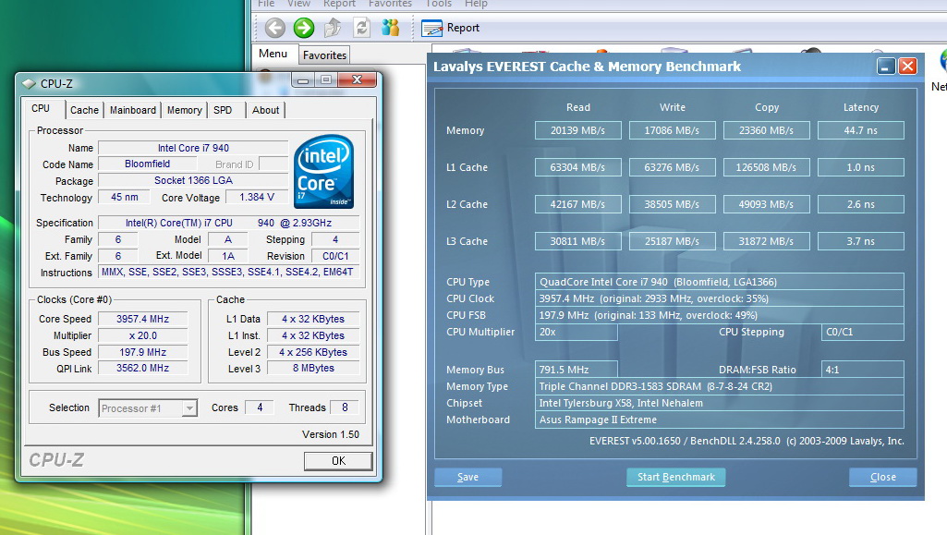Open the Report menu in EVEREST

tap(339, 4)
